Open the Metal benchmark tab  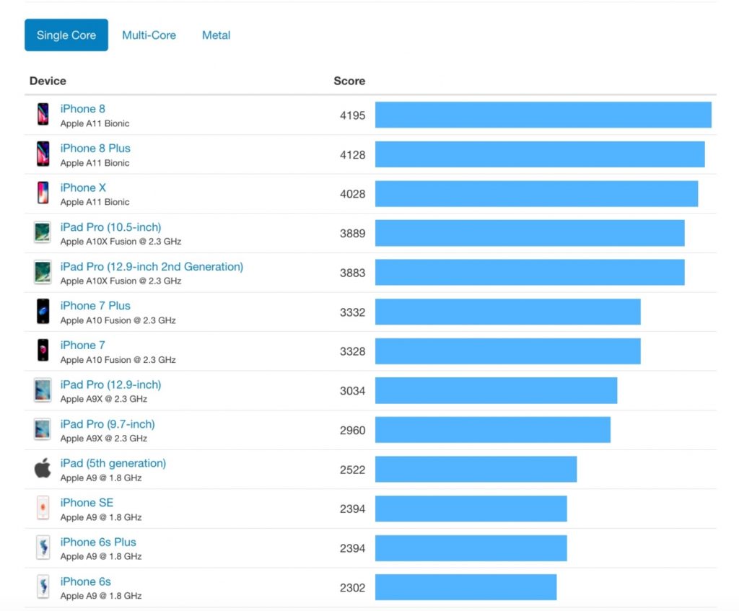click(216, 35)
